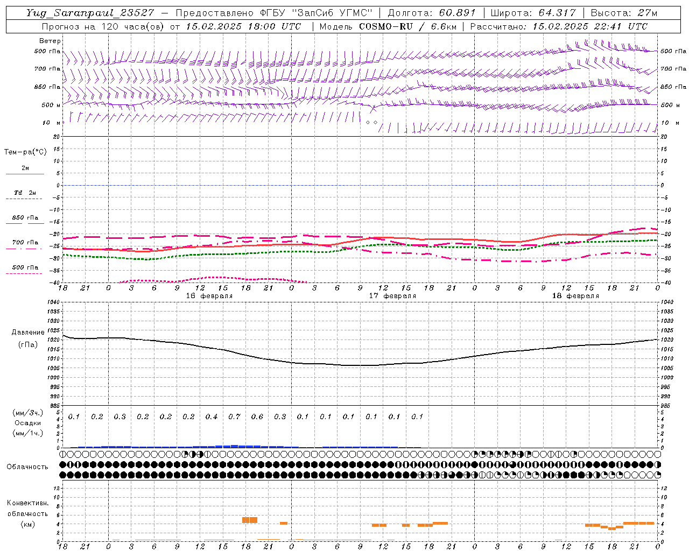Click the calculation time 15.02.2025 22:41 UTC
The width and height of the screenshot is (689, 551).
click(590, 26)
